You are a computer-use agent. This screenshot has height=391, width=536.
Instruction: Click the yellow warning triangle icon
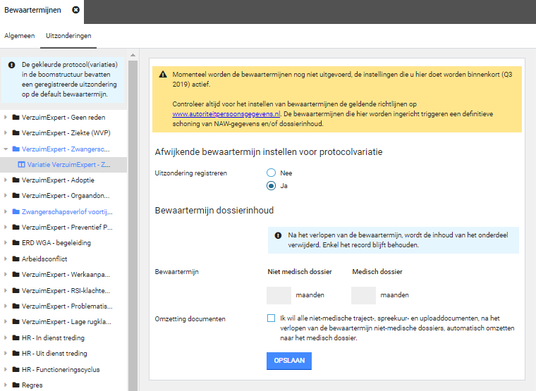pos(163,74)
